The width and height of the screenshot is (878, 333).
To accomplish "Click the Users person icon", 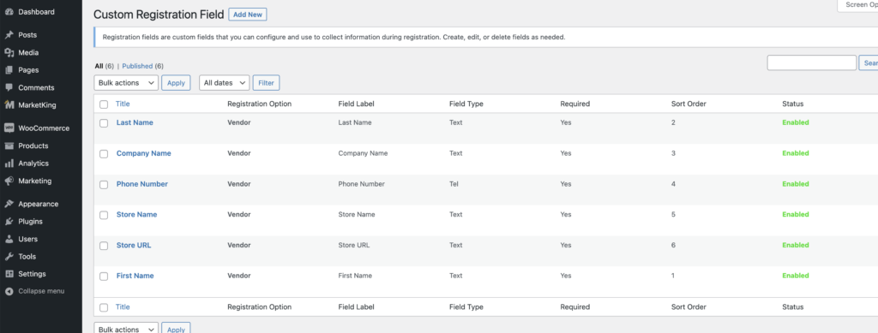I will pos(9,239).
